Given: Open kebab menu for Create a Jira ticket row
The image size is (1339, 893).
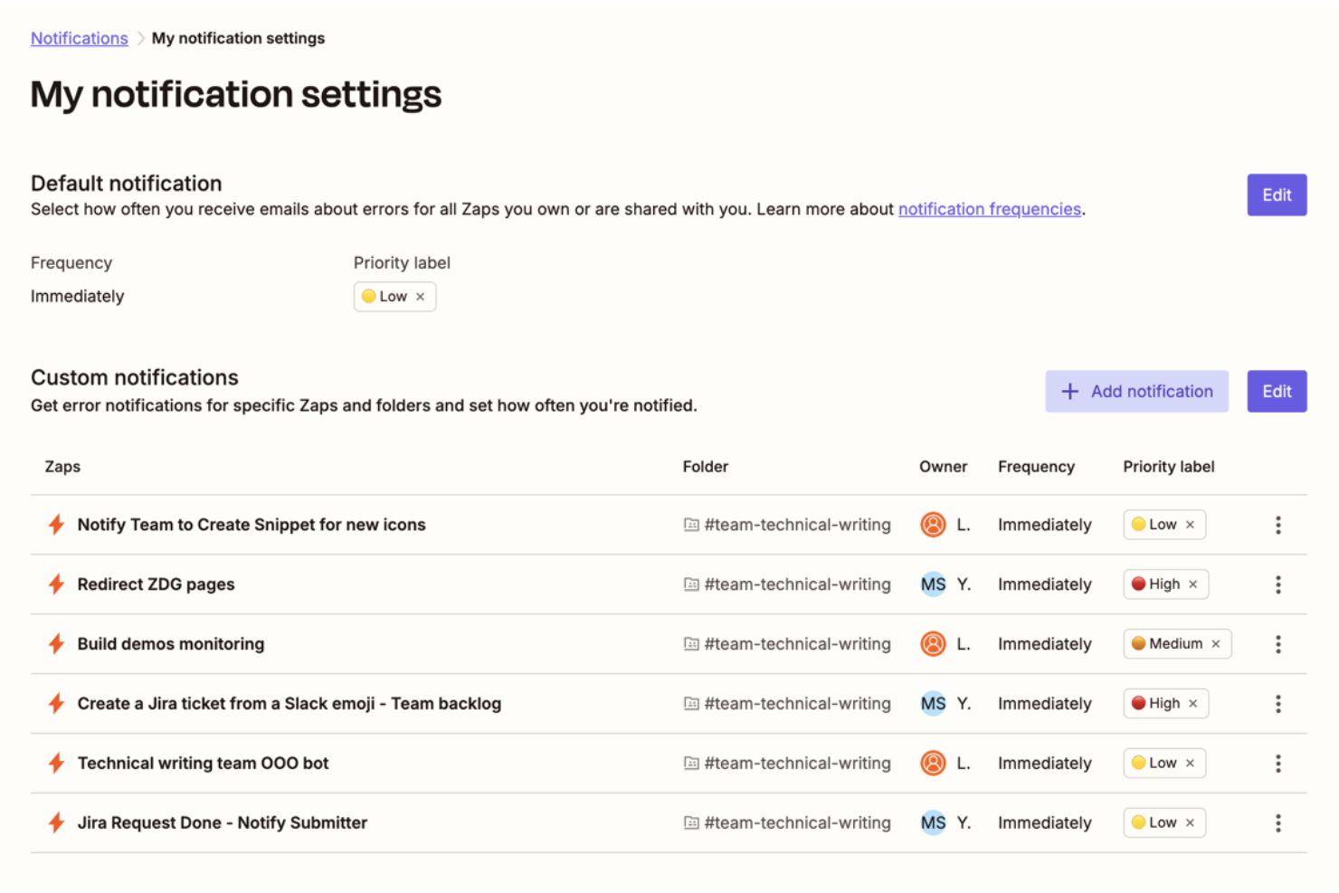Looking at the screenshot, I should [1277, 704].
